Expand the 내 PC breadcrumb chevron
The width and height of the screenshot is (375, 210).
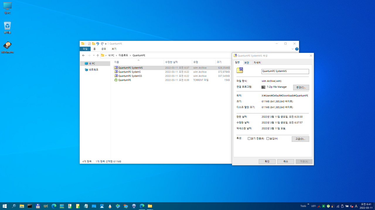point(116,55)
